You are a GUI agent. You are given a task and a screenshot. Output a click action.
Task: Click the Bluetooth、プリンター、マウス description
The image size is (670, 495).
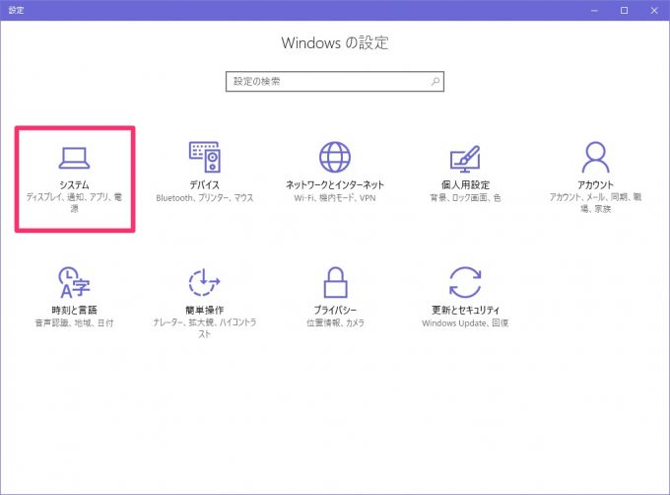click(205, 198)
